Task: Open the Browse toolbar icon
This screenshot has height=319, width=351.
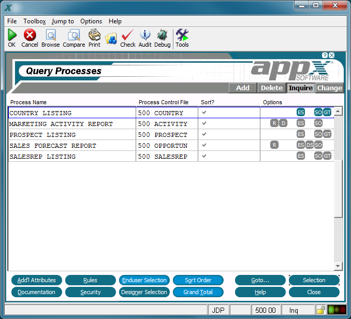Action: (51, 35)
